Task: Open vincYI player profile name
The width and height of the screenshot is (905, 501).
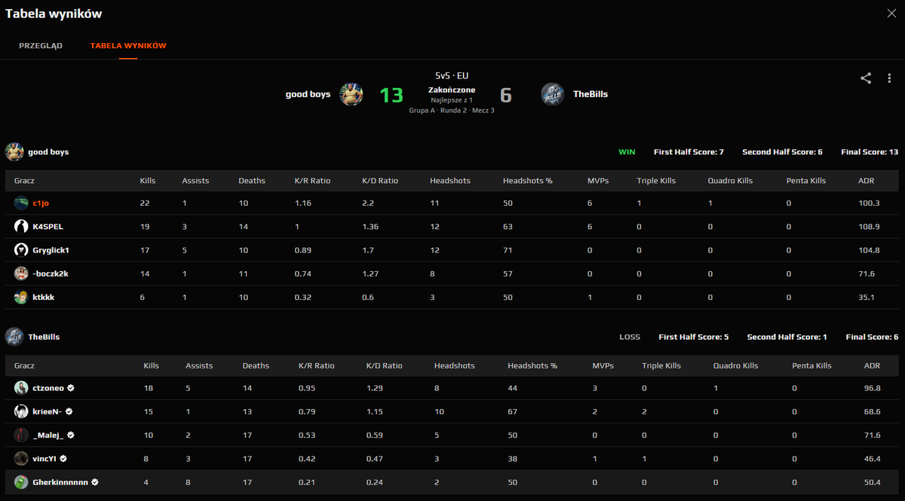Action: click(44, 458)
